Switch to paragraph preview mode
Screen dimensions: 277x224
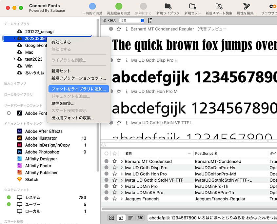point(130,218)
